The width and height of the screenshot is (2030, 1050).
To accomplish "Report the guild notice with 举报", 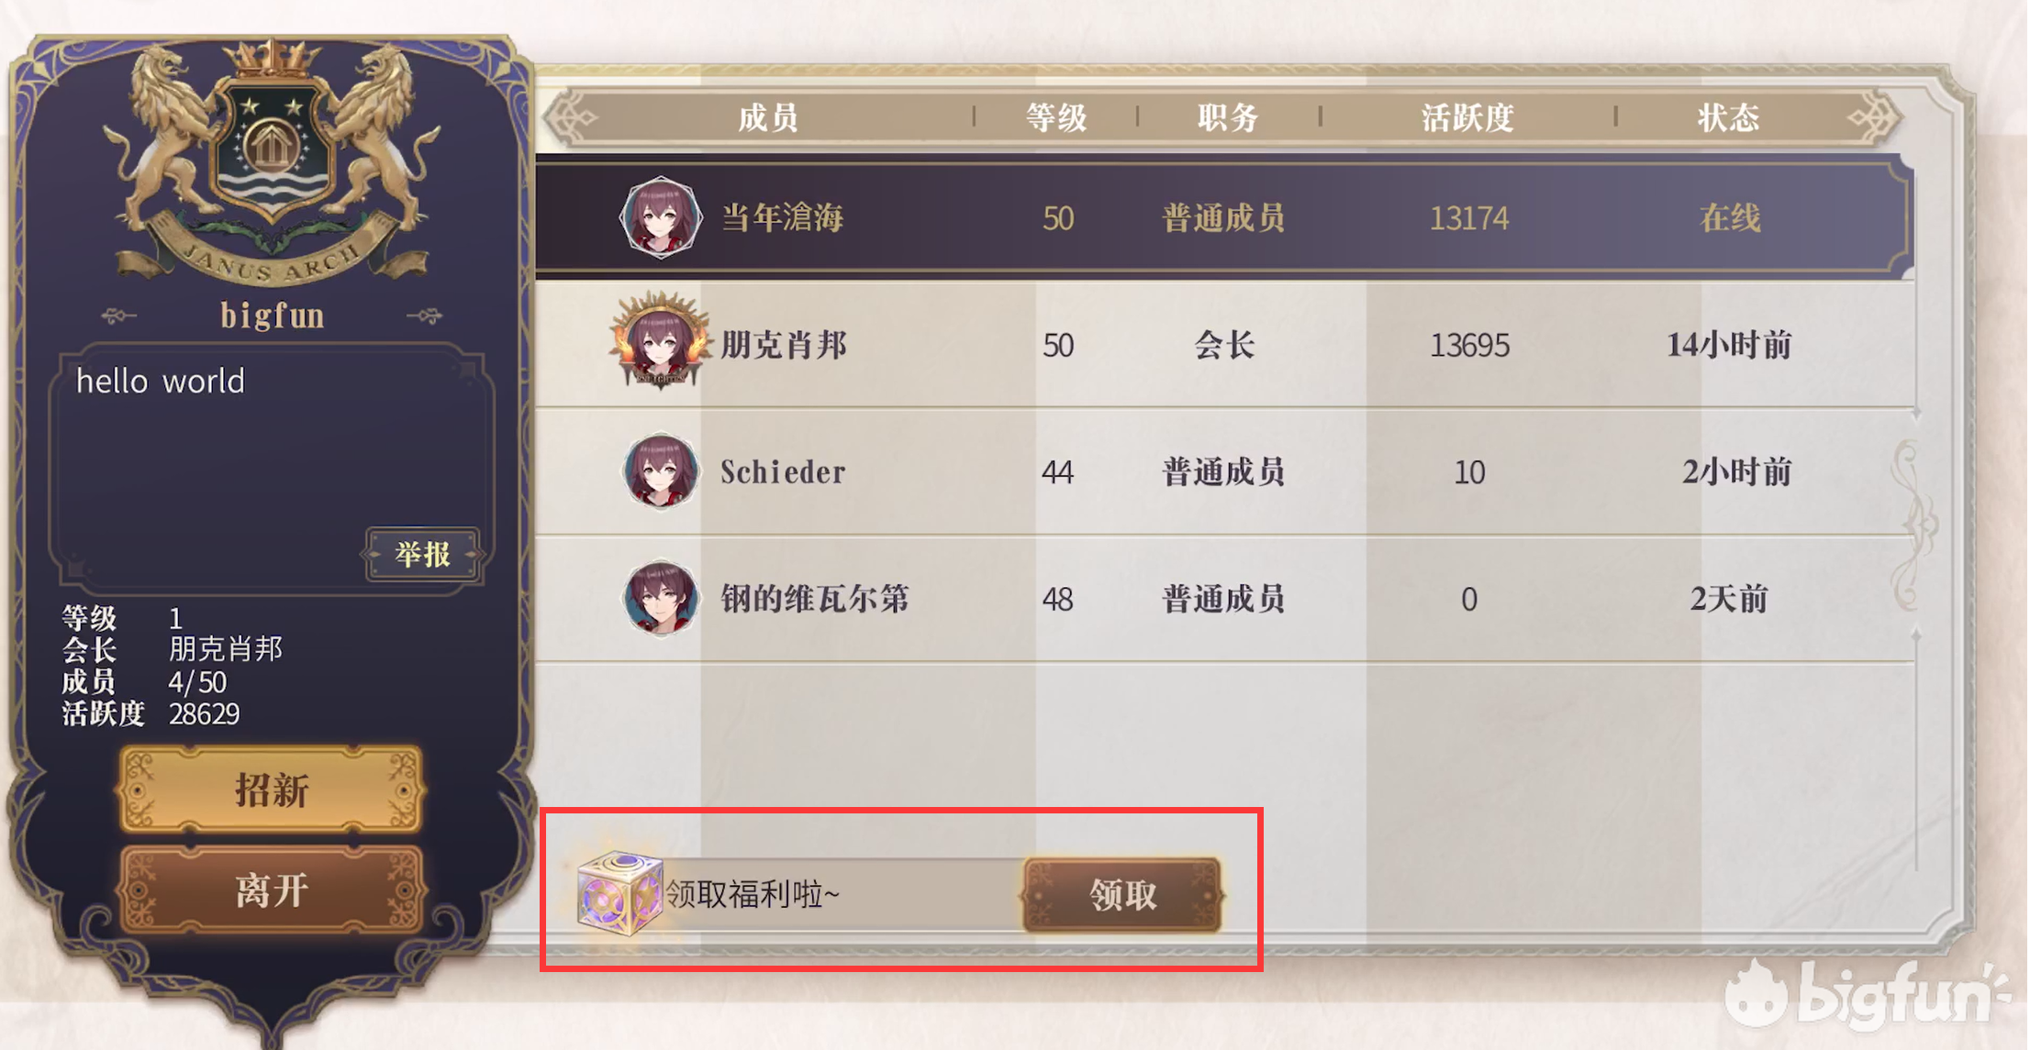I will click(423, 554).
